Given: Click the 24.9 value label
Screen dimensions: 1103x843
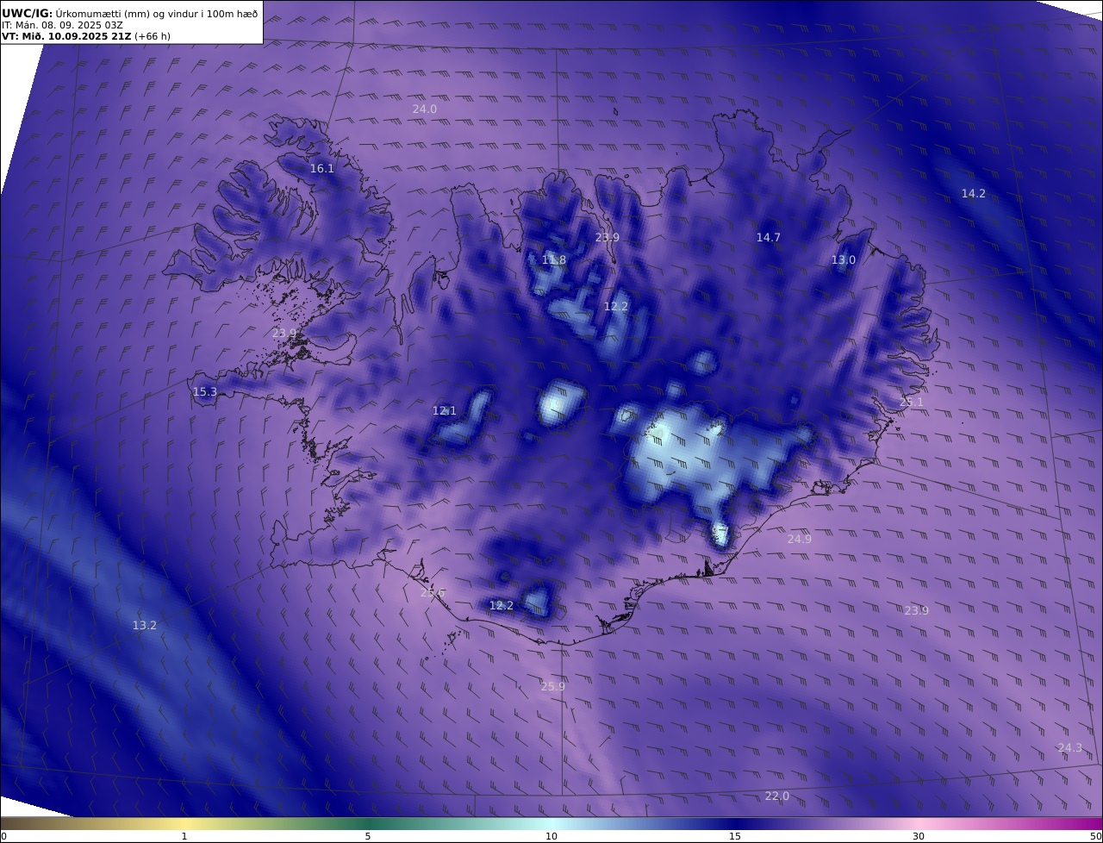Looking at the screenshot, I should pos(799,538).
